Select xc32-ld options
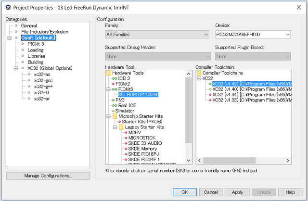This screenshot has width=308, height=201. 41,93
